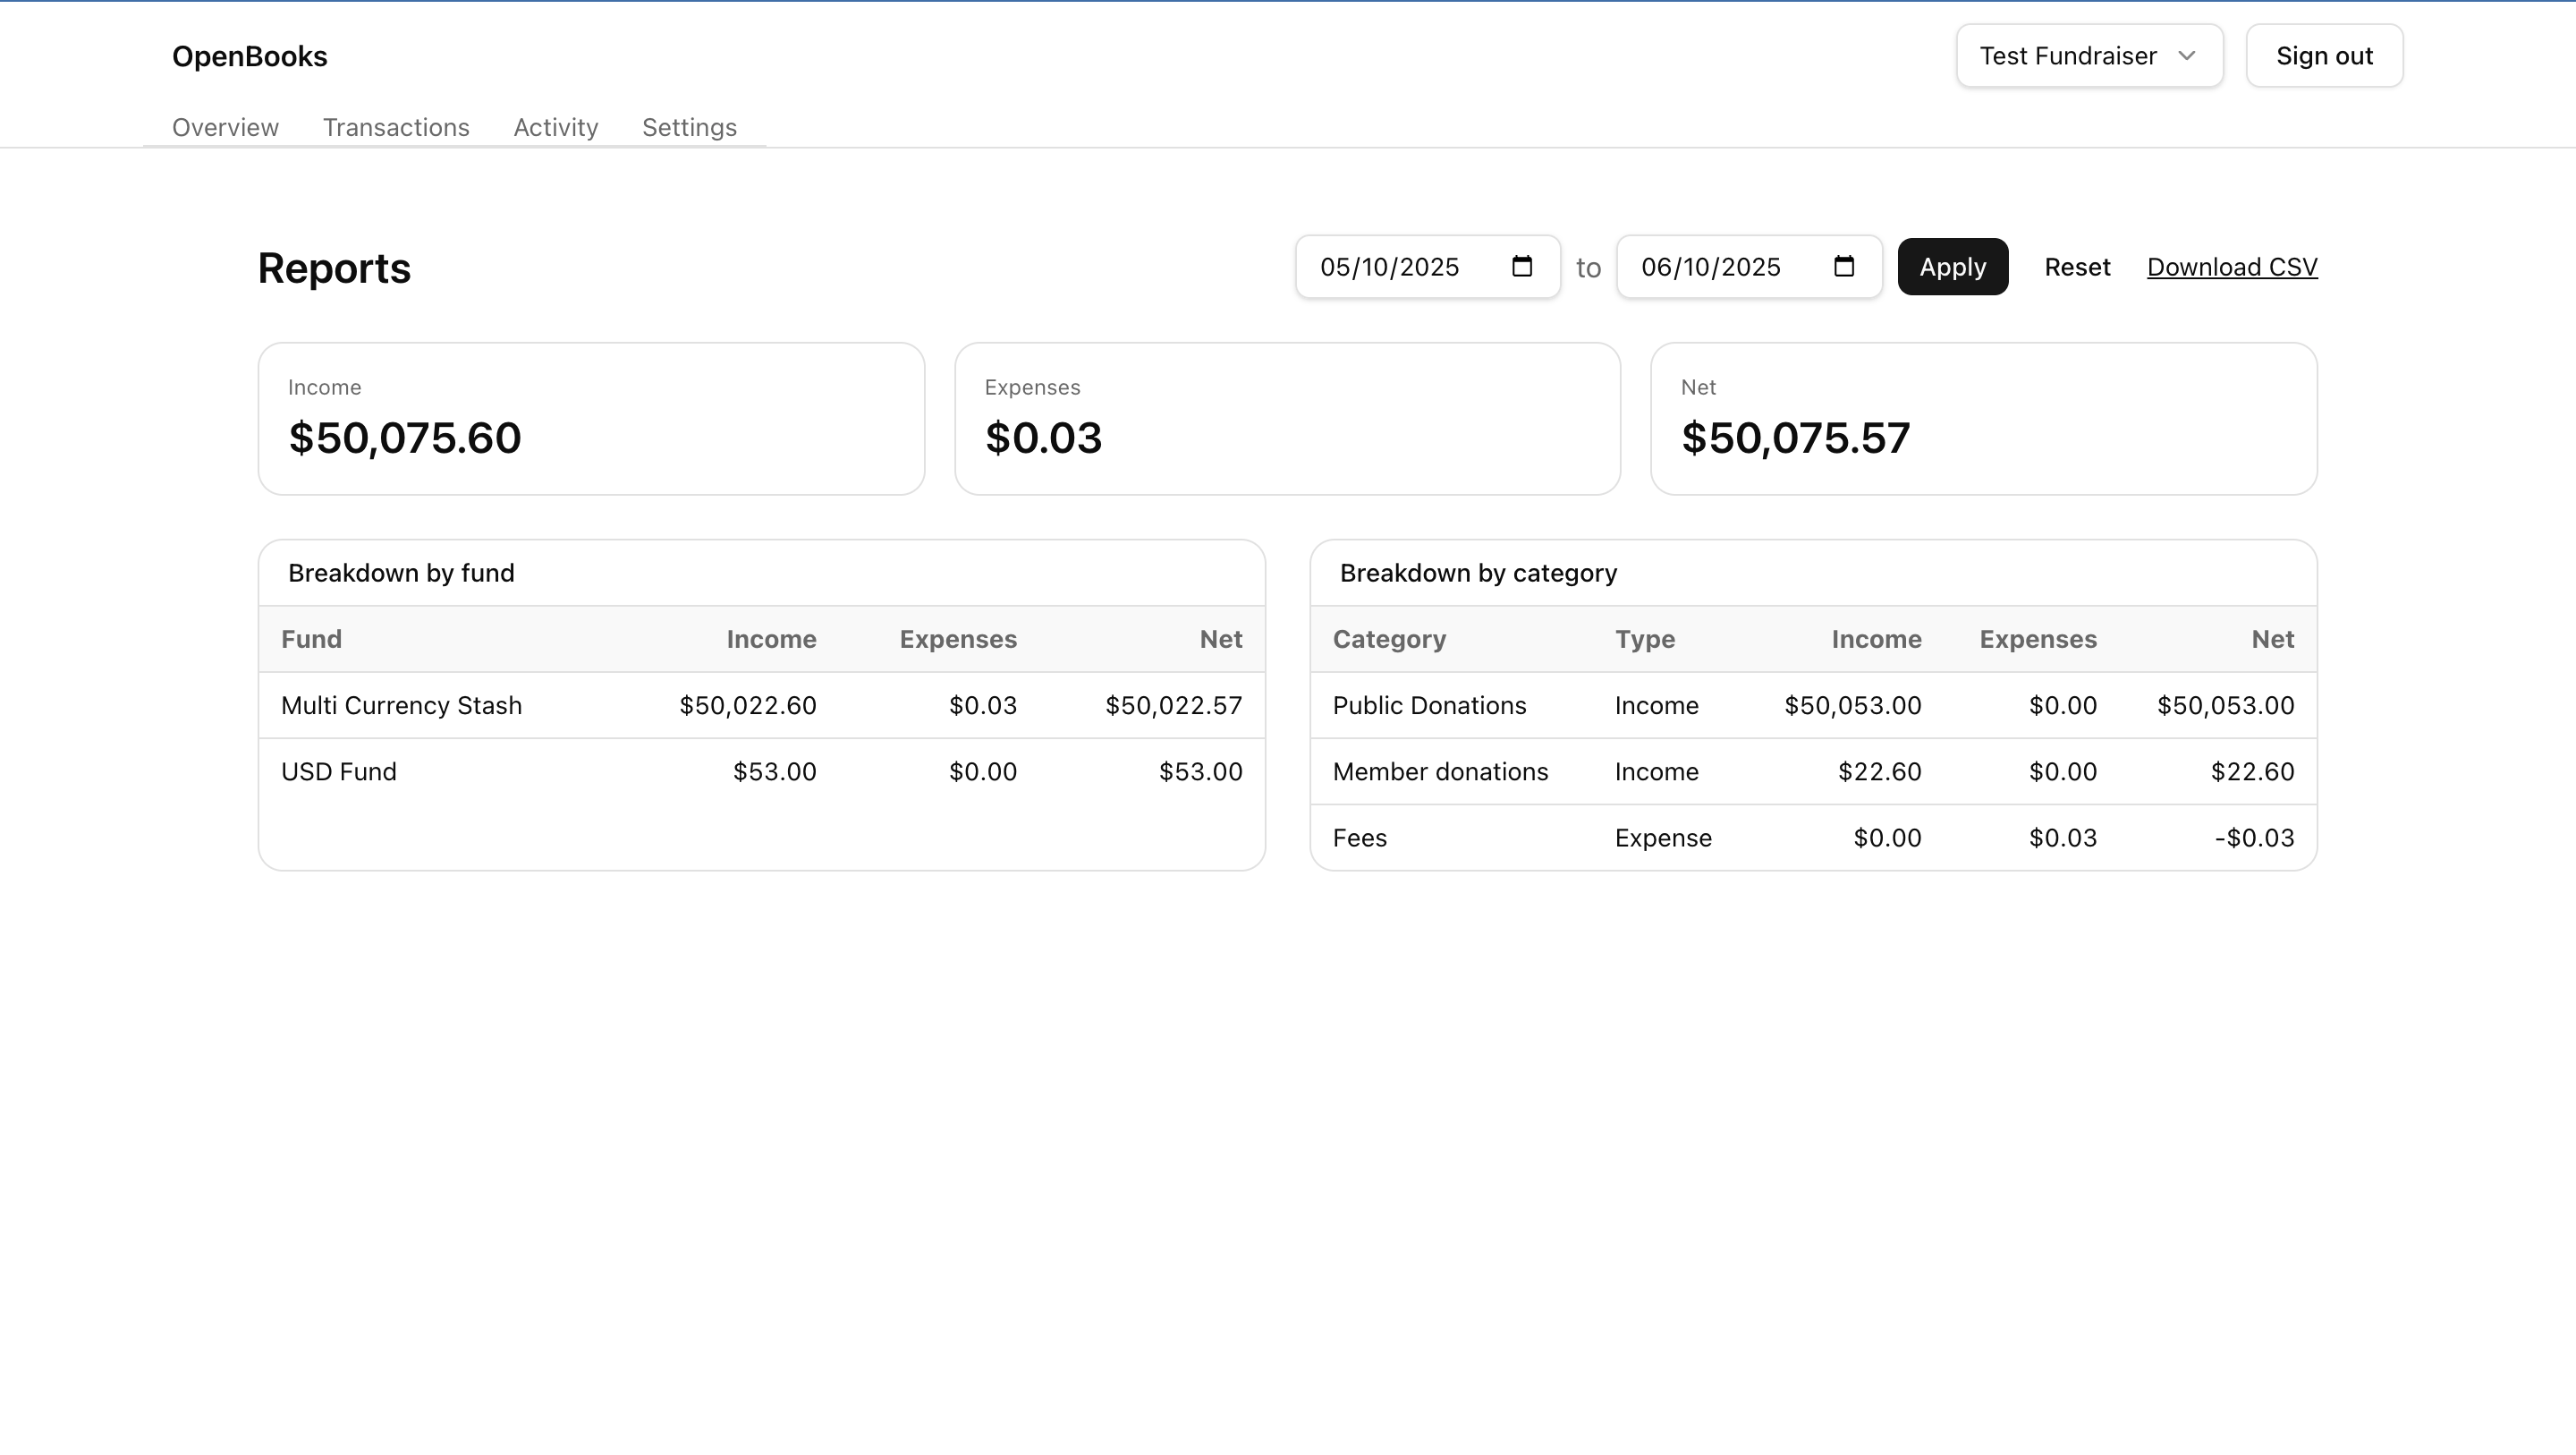Viewport: 2576px width, 1455px height.
Task: Go to the Activity tab
Action: point(556,127)
